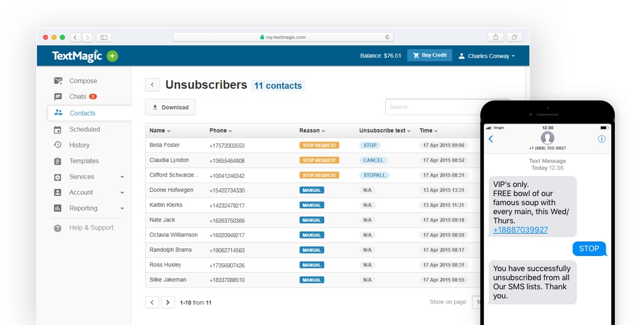Click the browser share icon
This screenshot has height=325, width=633.
pos(495,37)
